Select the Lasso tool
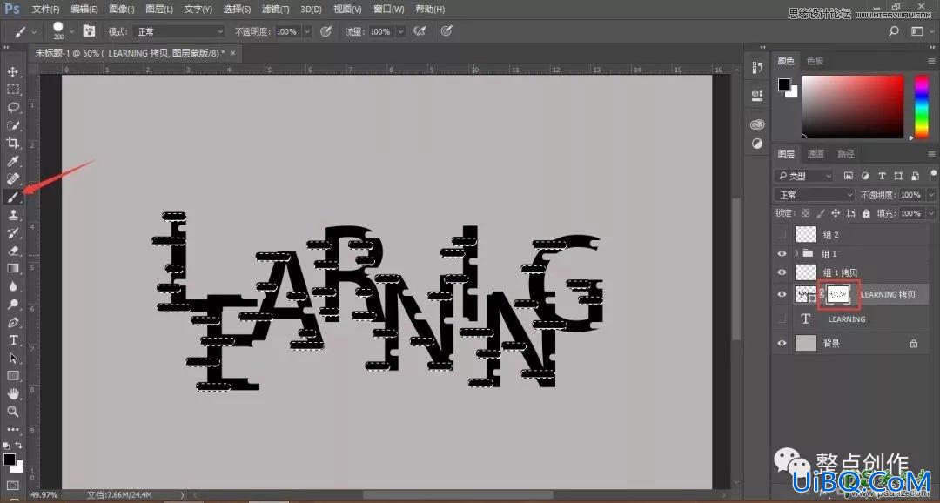940x503 pixels. (x=12, y=107)
